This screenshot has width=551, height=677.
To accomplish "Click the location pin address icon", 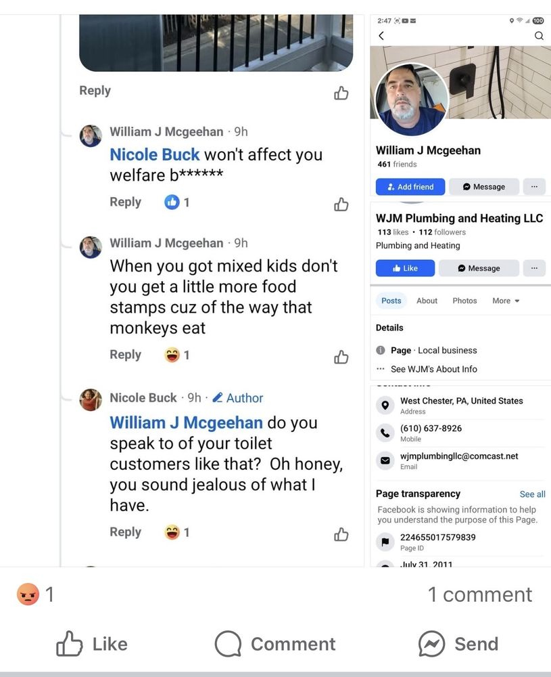I will (x=385, y=405).
